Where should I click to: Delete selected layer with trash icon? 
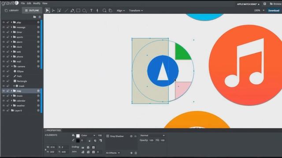click(x=40, y=17)
